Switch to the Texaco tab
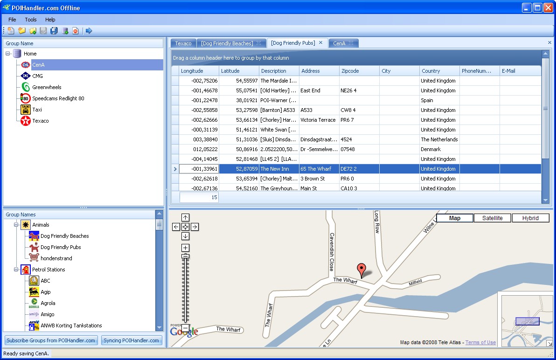Viewport: 556px width, 360px height. [183, 43]
